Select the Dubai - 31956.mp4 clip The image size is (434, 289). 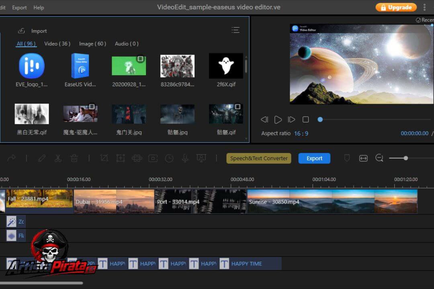(114, 201)
